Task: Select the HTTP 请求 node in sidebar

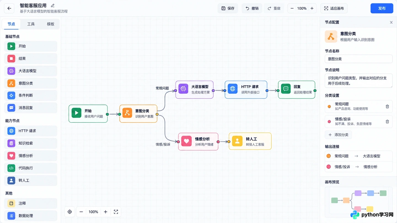Action: [31, 131]
